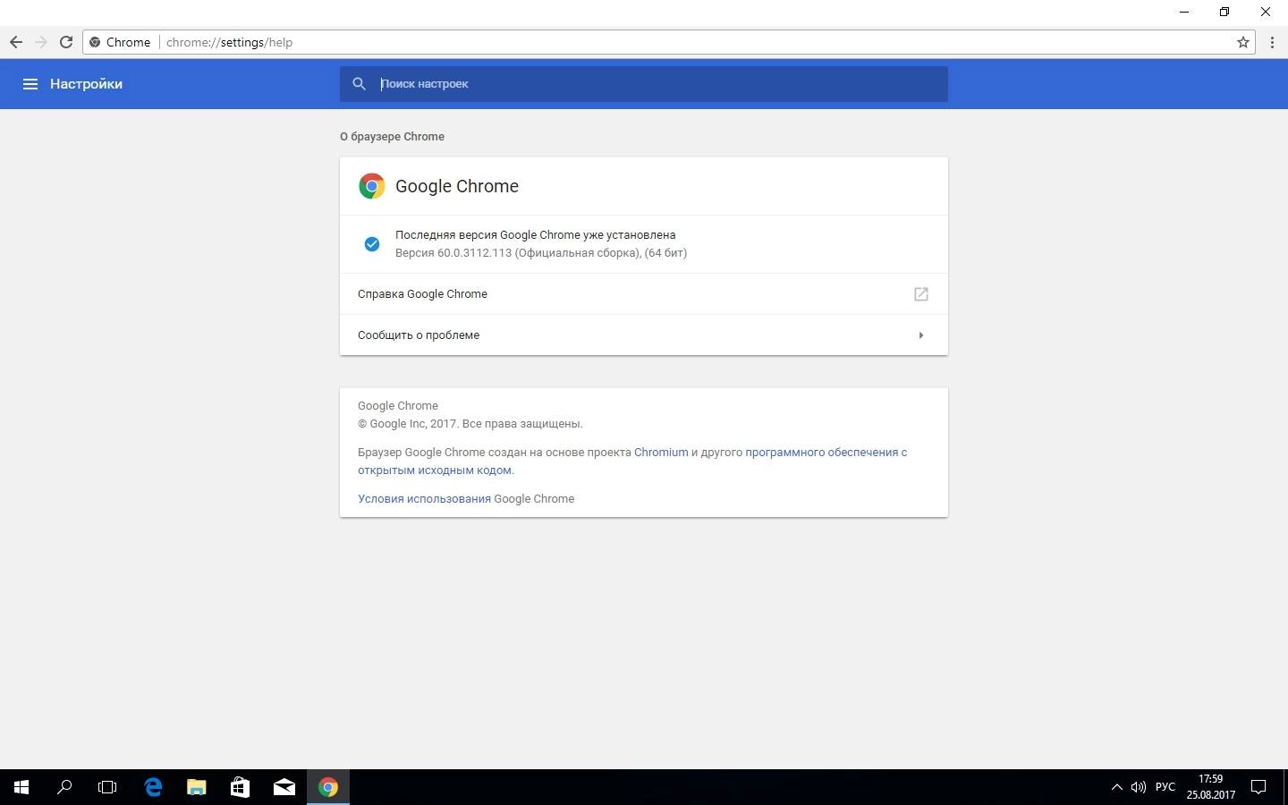1288x805 pixels.
Task: Click the Последняя версия Google Chrome уже установлена text
Action: tap(535, 235)
